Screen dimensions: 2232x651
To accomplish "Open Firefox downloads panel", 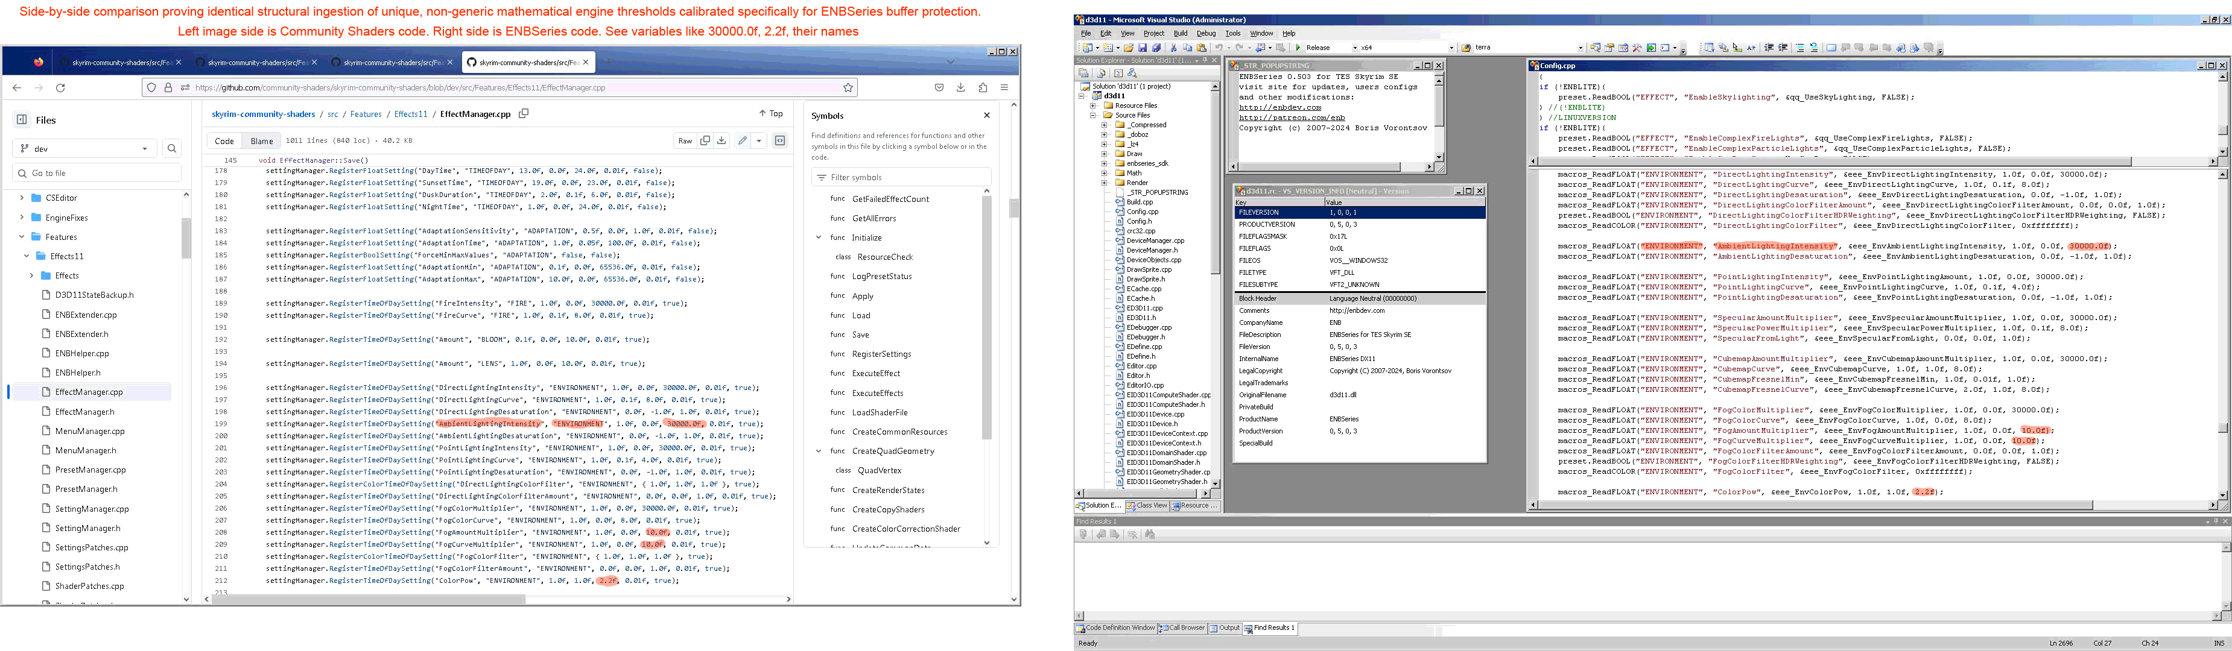I will (x=961, y=87).
